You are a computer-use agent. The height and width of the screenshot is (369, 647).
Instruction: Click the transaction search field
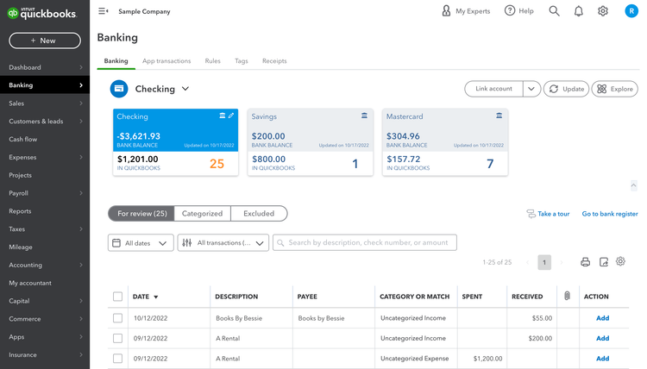click(x=365, y=242)
